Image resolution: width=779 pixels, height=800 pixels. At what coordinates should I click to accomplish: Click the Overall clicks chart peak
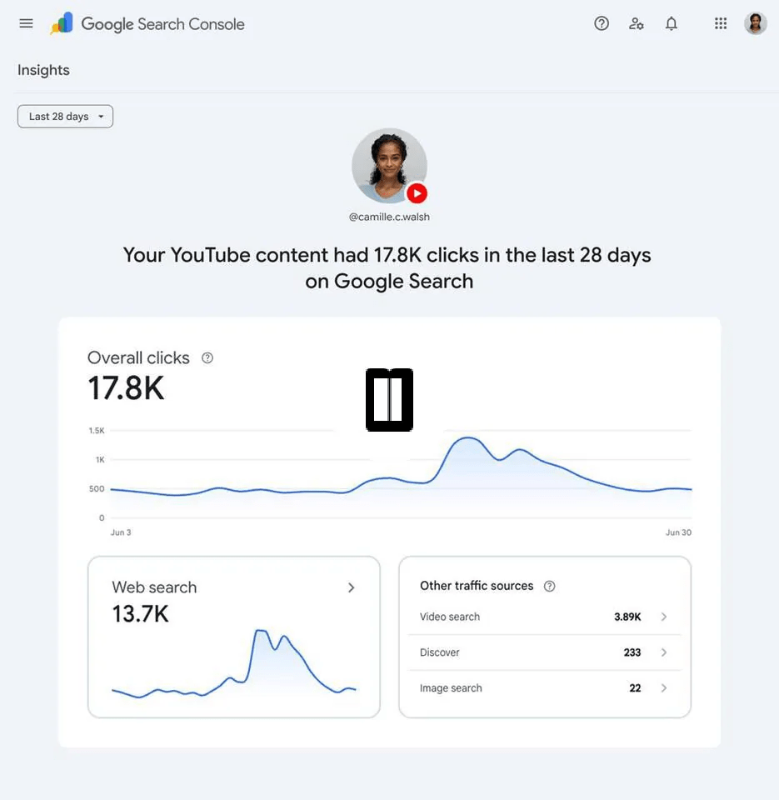pyautogui.click(x=467, y=438)
